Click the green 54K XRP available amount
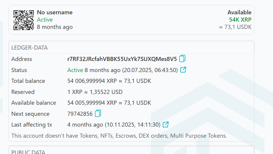 coord(240,20)
